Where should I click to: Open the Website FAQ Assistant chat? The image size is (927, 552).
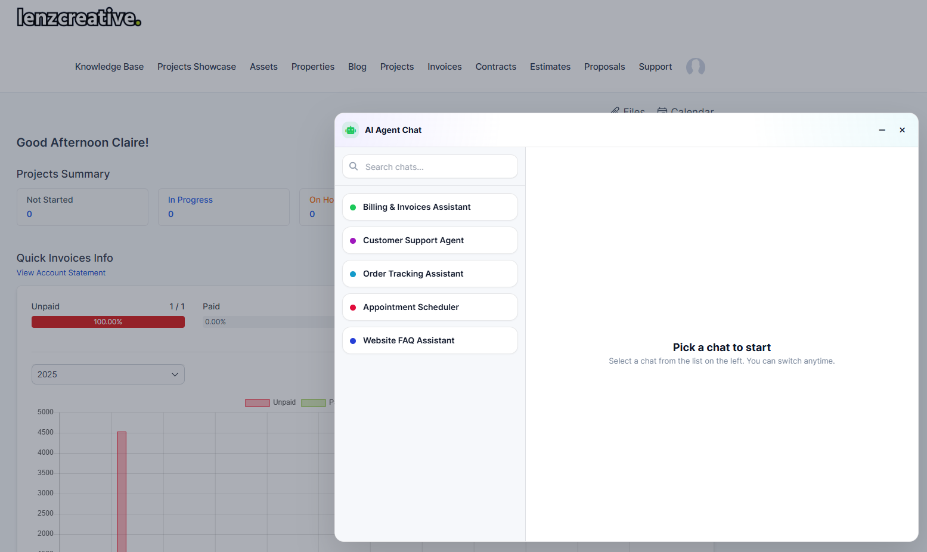tap(430, 340)
